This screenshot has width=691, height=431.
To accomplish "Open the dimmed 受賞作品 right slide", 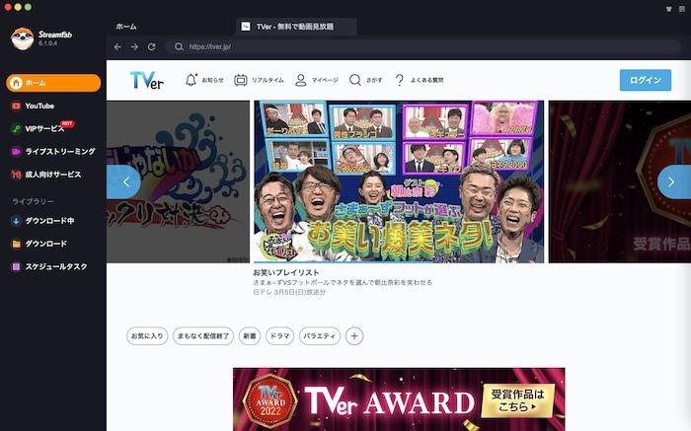I will [620, 181].
